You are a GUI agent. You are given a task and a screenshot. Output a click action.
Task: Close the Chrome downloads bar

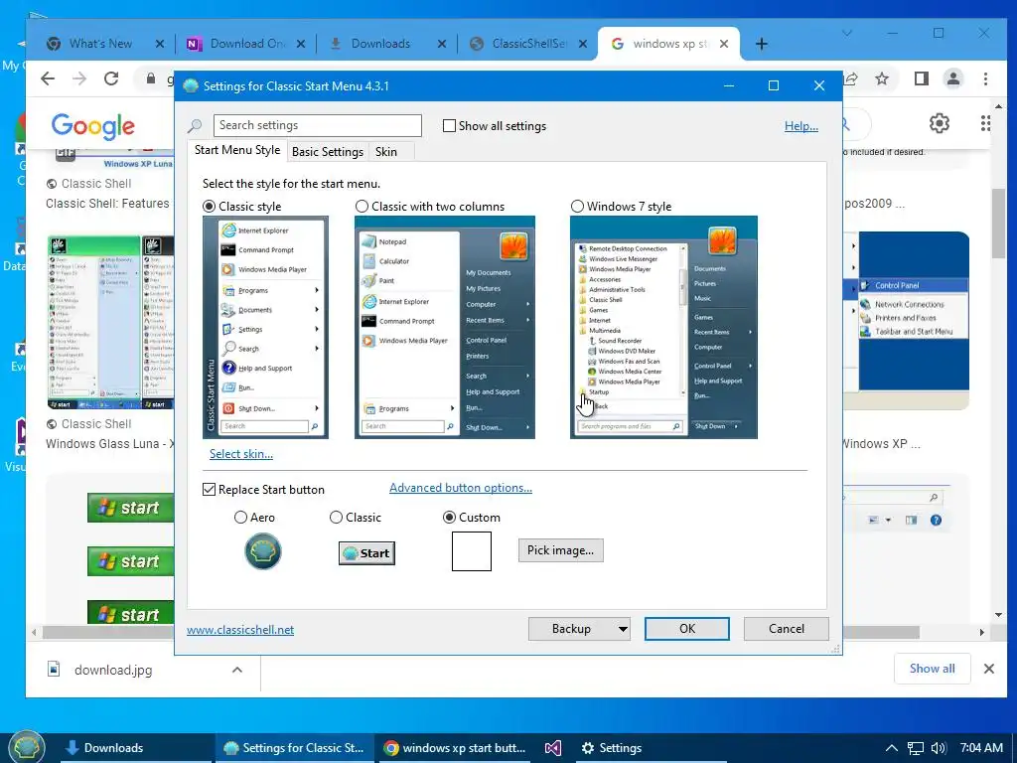point(988,669)
